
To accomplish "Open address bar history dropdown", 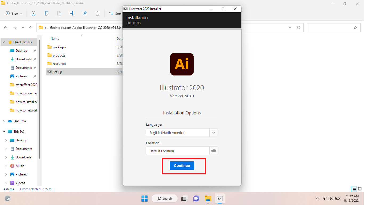I will pos(290,27).
